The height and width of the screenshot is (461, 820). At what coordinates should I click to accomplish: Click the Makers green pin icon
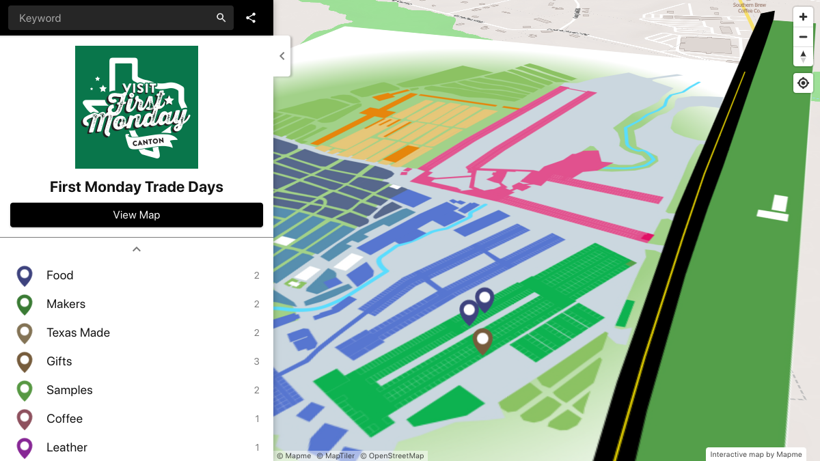pos(25,305)
